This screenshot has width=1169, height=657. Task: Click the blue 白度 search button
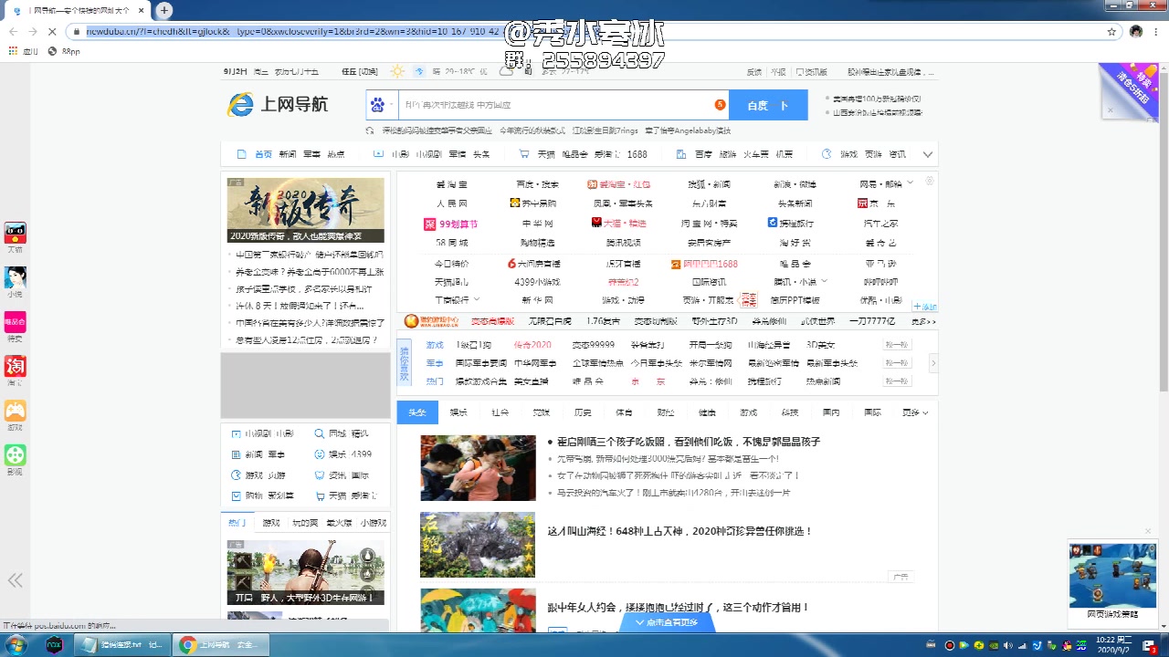768,105
